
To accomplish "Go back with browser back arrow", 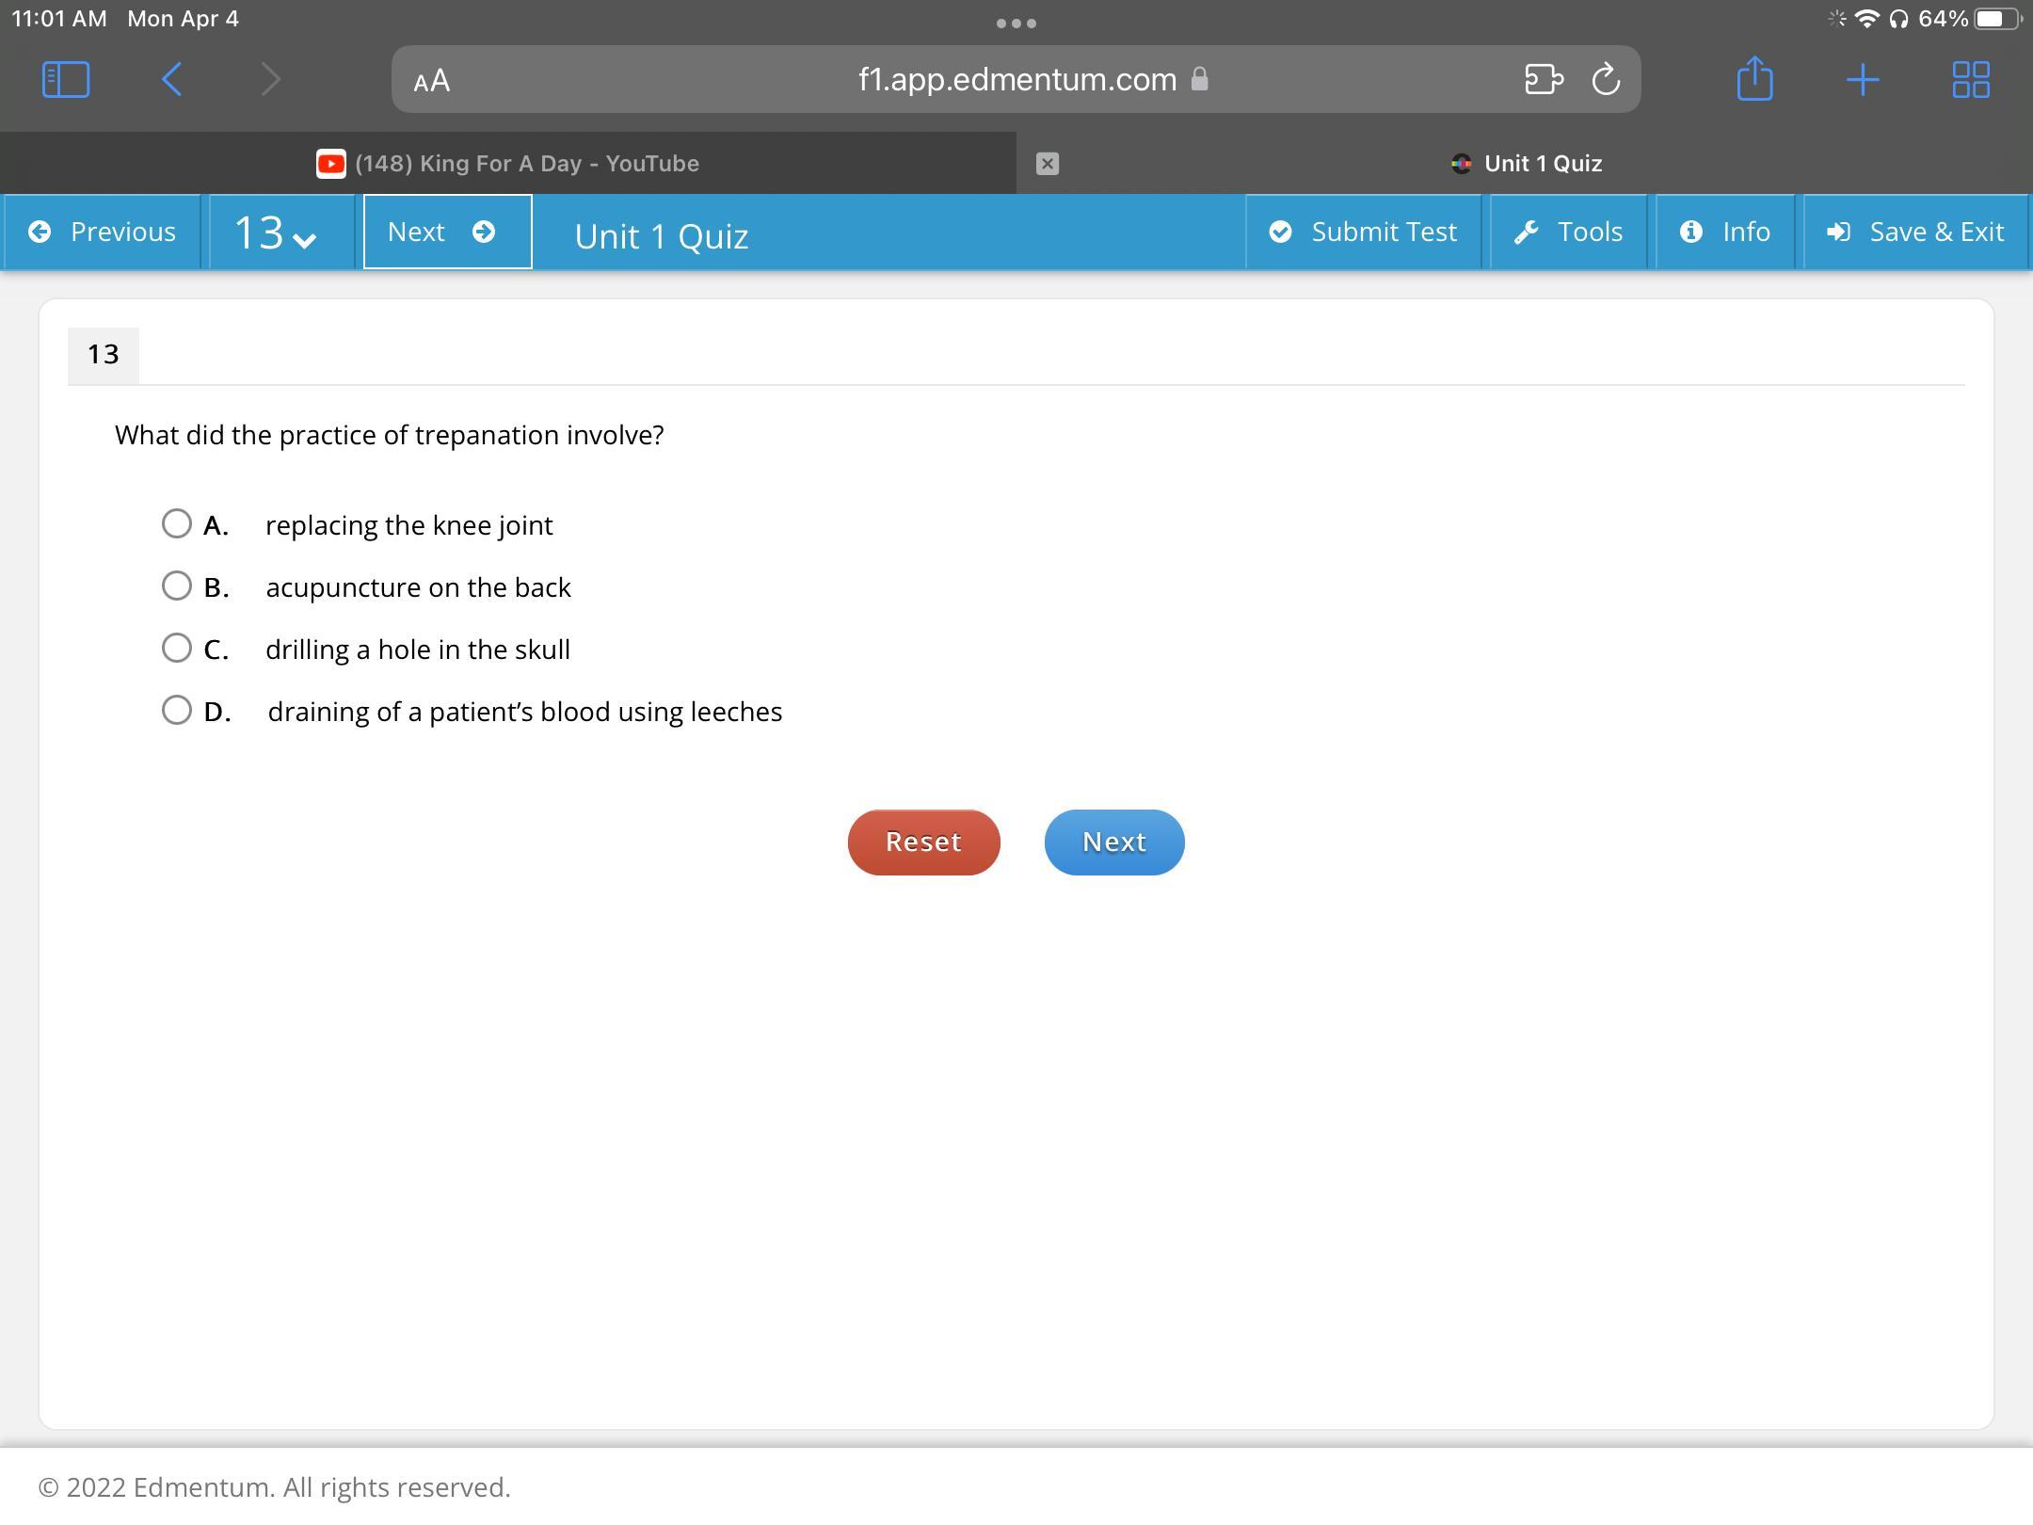I will click(x=171, y=80).
